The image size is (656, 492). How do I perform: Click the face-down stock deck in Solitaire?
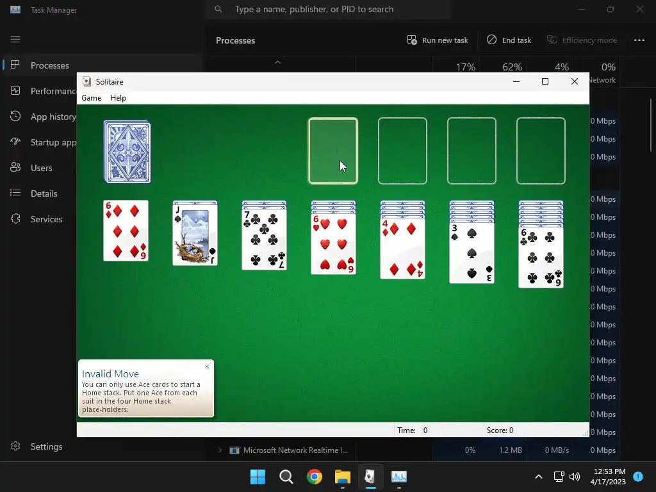(127, 151)
